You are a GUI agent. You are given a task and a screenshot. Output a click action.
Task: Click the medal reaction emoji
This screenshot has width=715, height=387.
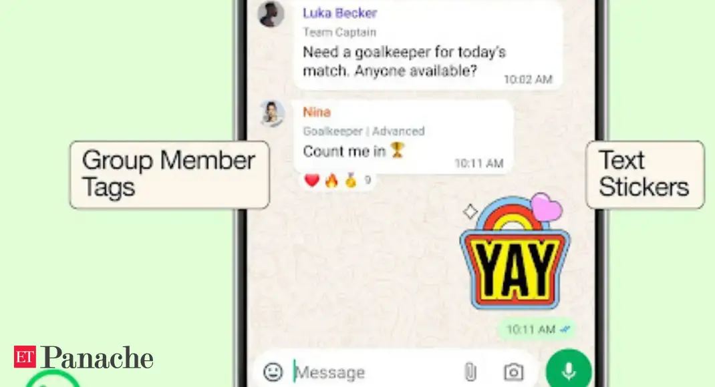(350, 181)
